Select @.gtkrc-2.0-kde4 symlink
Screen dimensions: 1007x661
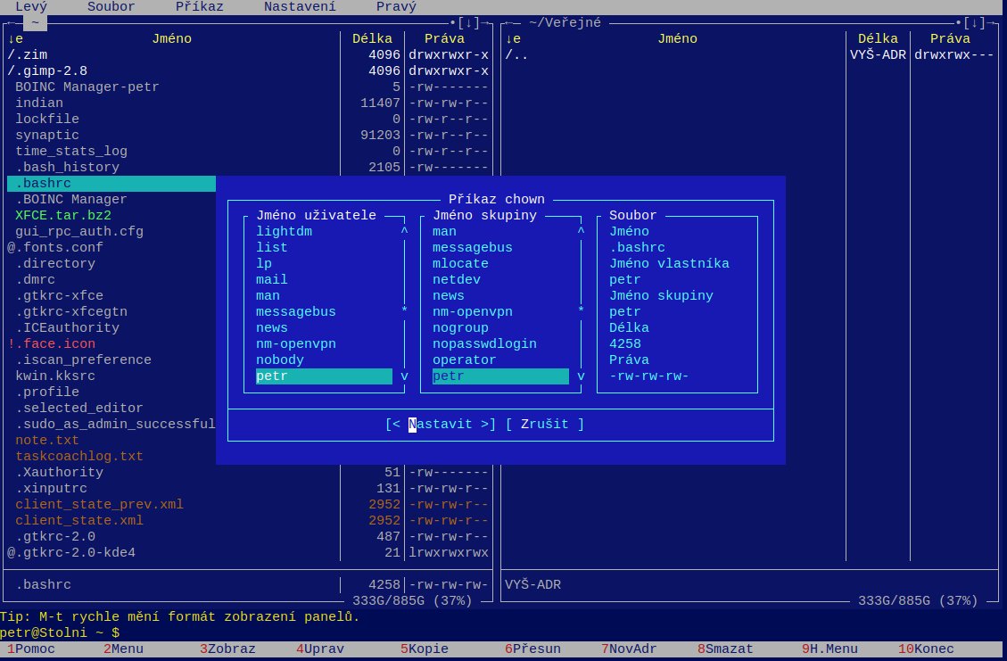coord(70,552)
